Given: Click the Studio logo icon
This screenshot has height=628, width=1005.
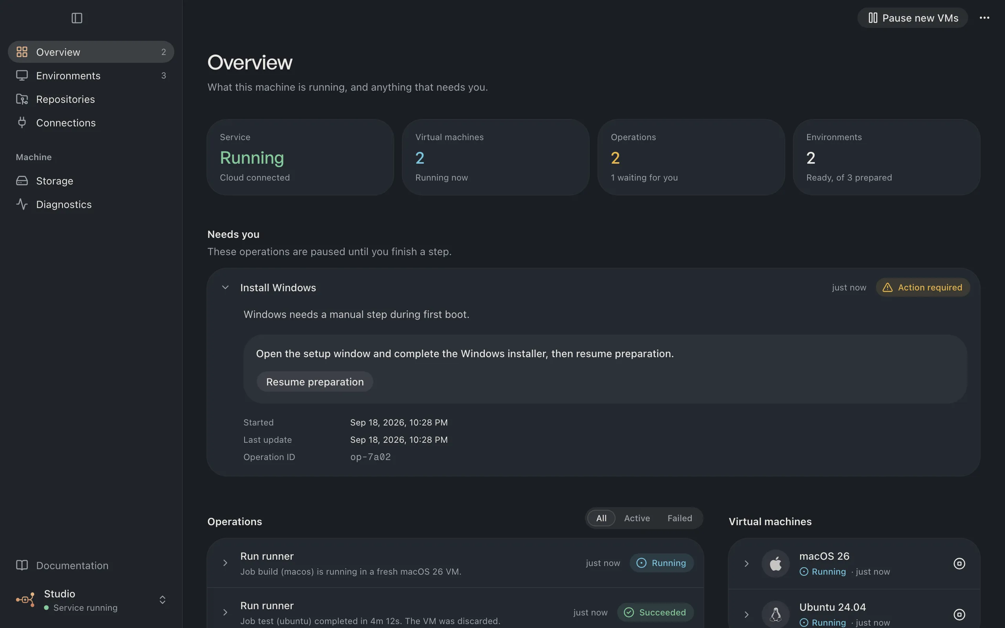Looking at the screenshot, I should [26, 600].
